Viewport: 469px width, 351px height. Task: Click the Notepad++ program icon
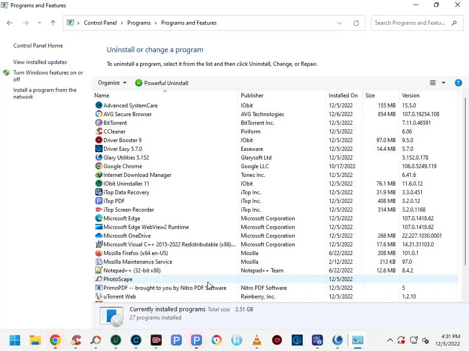(x=99, y=270)
